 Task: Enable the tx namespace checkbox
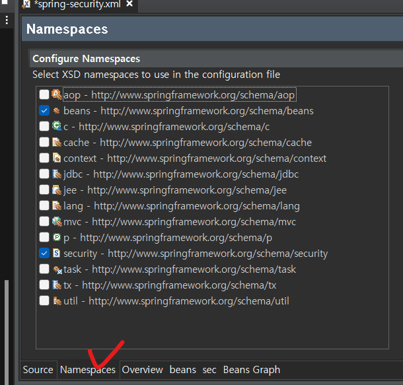tap(44, 285)
